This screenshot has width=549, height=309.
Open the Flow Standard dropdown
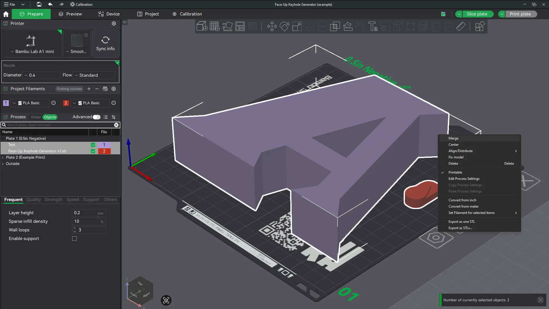tap(94, 75)
